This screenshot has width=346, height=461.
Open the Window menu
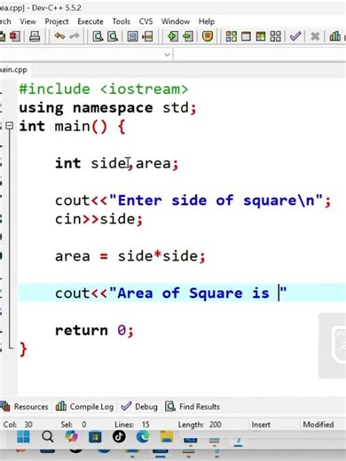point(176,21)
